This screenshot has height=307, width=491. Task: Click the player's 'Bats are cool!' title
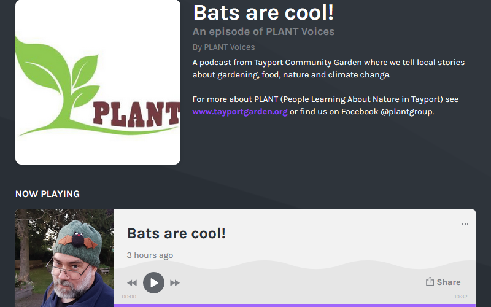click(x=176, y=233)
